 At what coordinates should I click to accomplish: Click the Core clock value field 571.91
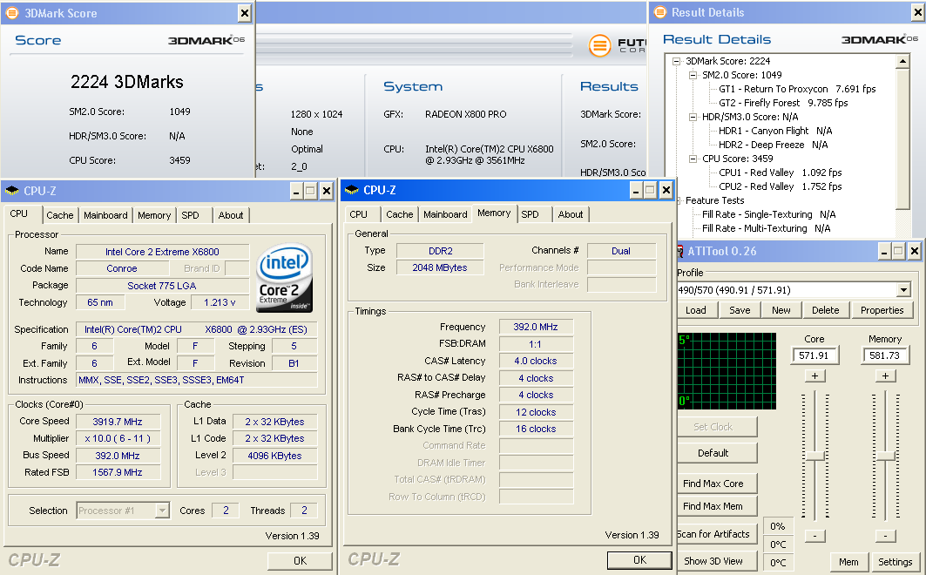[x=814, y=355]
